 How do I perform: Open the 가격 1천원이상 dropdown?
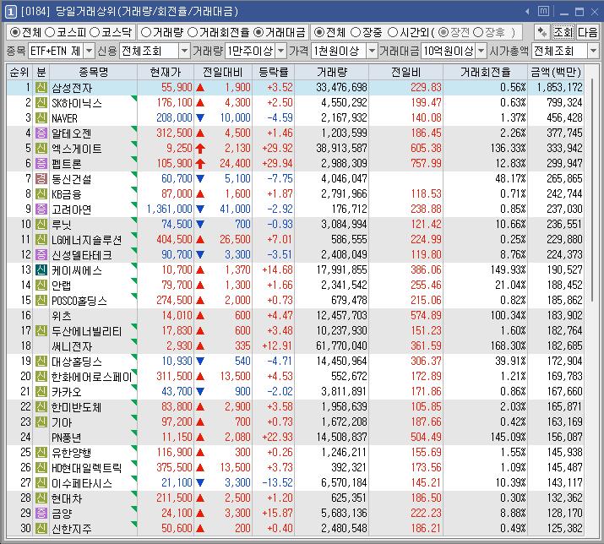(x=372, y=51)
